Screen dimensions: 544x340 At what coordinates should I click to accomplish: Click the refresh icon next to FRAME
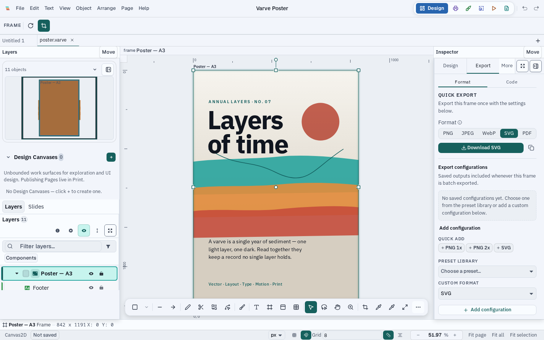click(x=31, y=26)
